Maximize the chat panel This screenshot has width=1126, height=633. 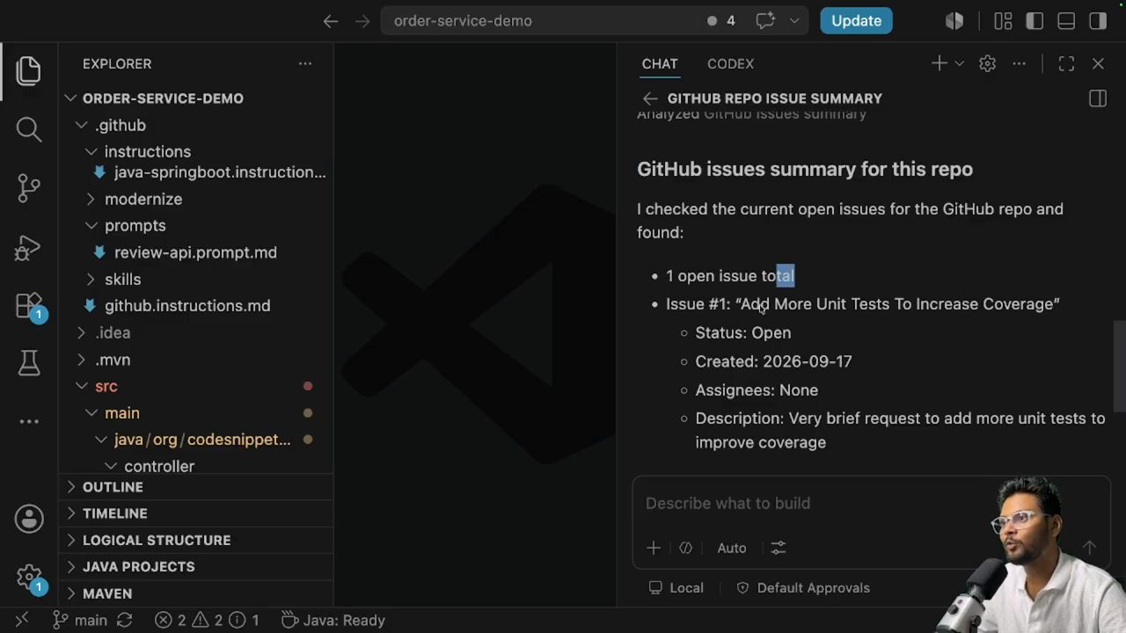coord(1066,63)
